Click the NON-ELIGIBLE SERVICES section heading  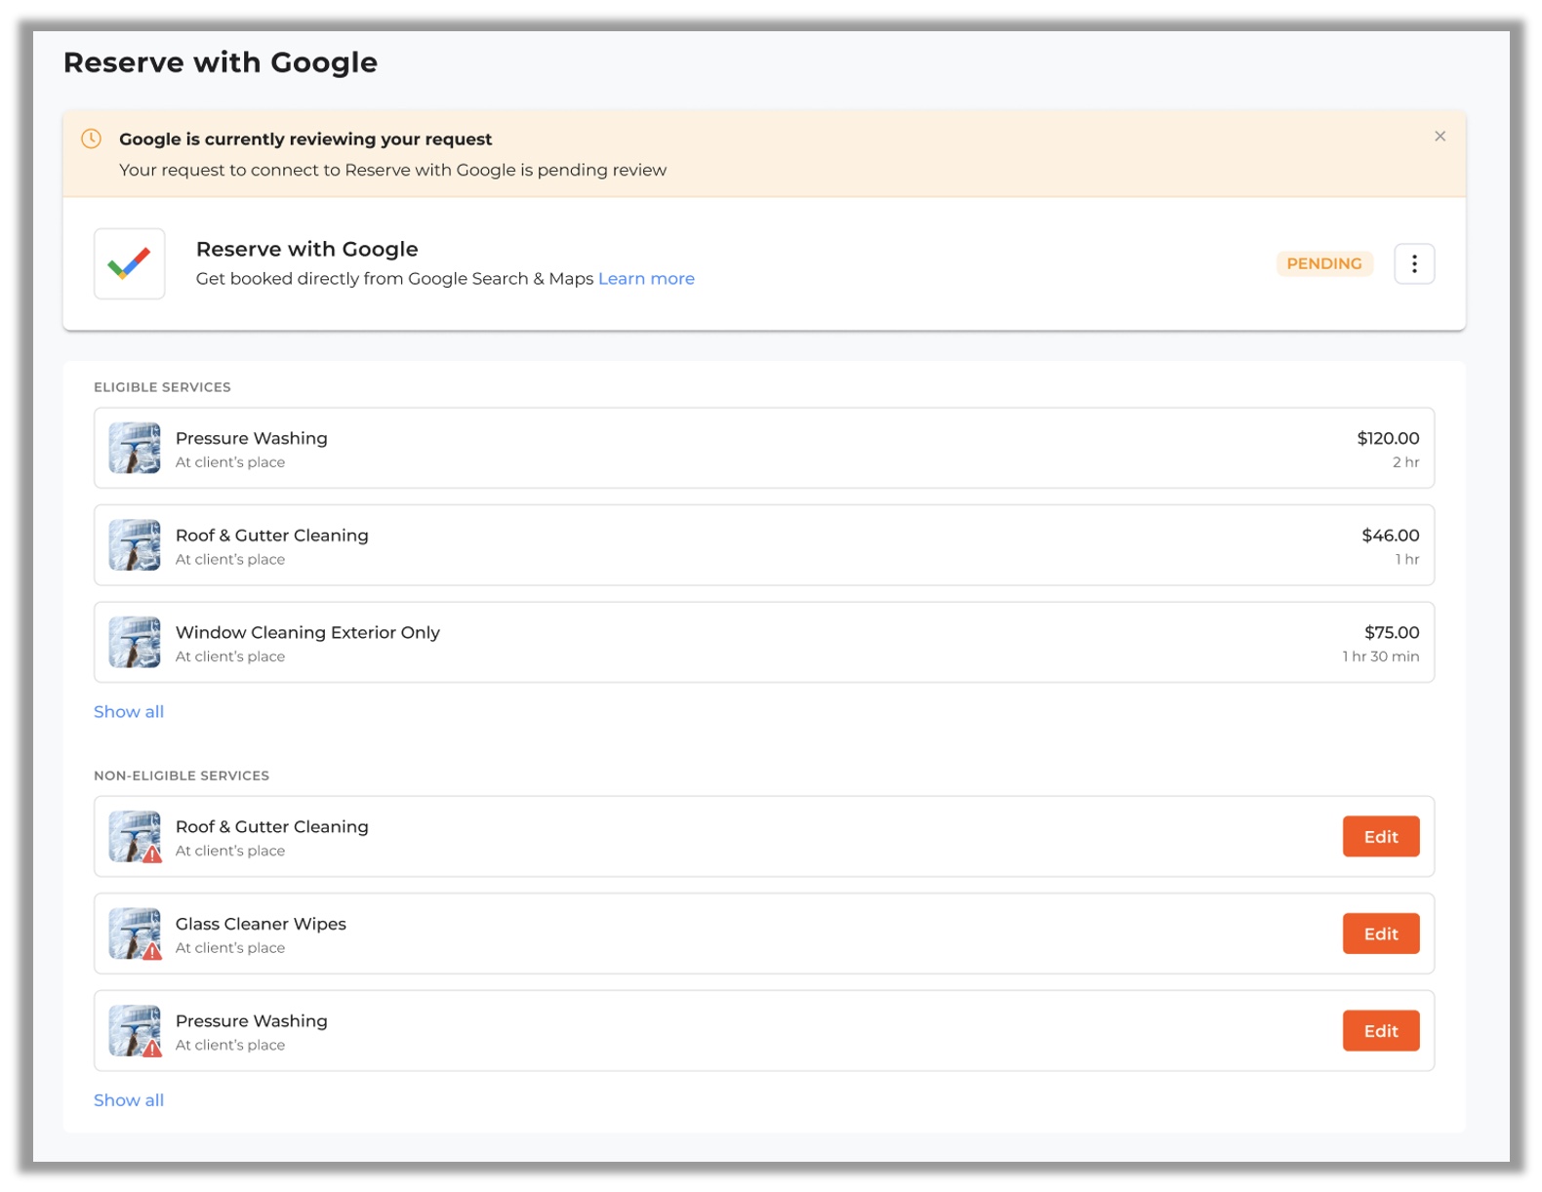click(182, 775)
